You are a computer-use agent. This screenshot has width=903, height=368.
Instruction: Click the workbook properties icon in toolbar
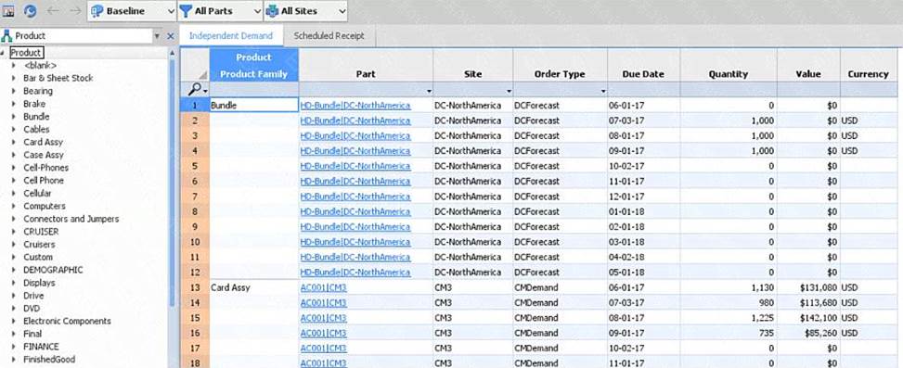click(8, 10)
